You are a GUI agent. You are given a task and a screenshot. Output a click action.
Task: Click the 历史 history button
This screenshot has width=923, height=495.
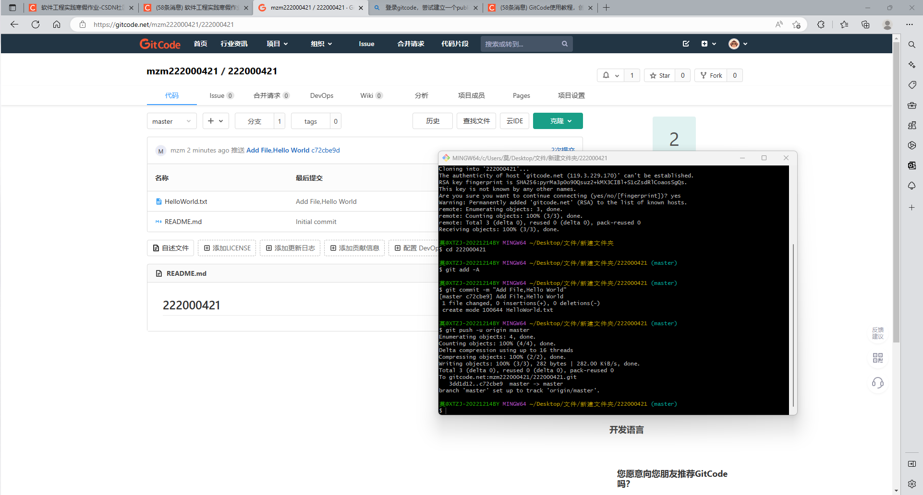(x=433, y=121)
